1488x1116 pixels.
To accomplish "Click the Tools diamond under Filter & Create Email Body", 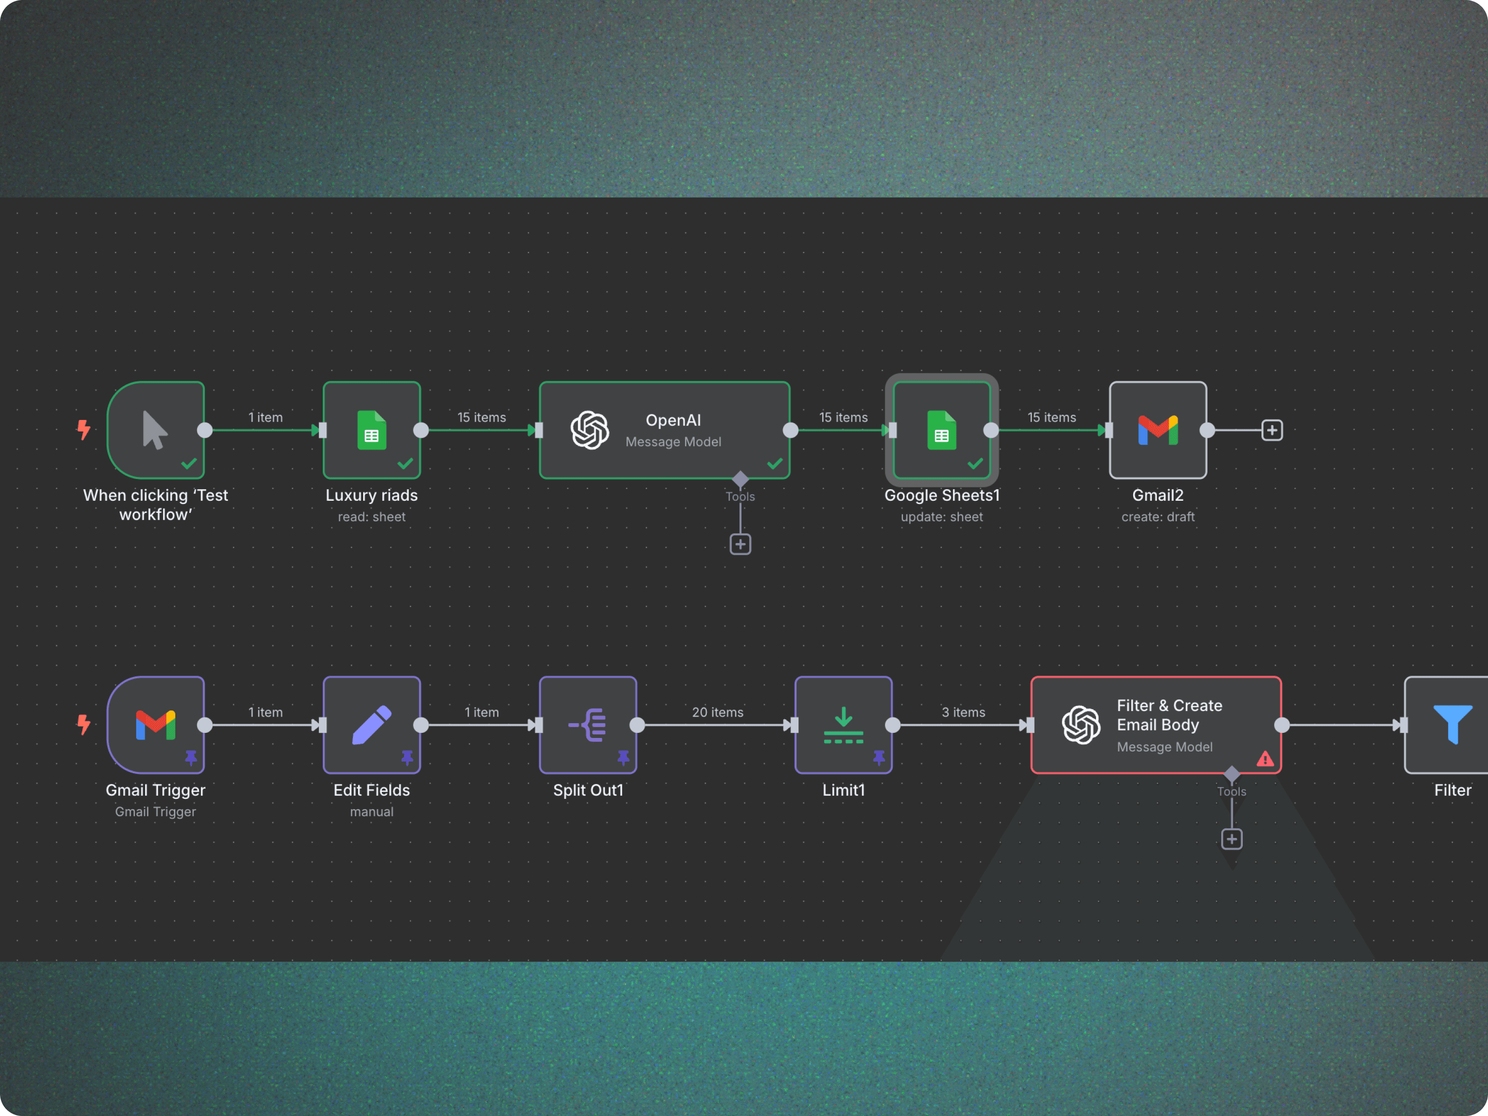I will click(1232, 774).
